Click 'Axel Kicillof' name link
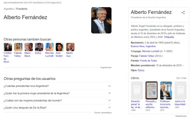Image resolution: width=193 pixels, height=117 pixels. pos(59,55)
